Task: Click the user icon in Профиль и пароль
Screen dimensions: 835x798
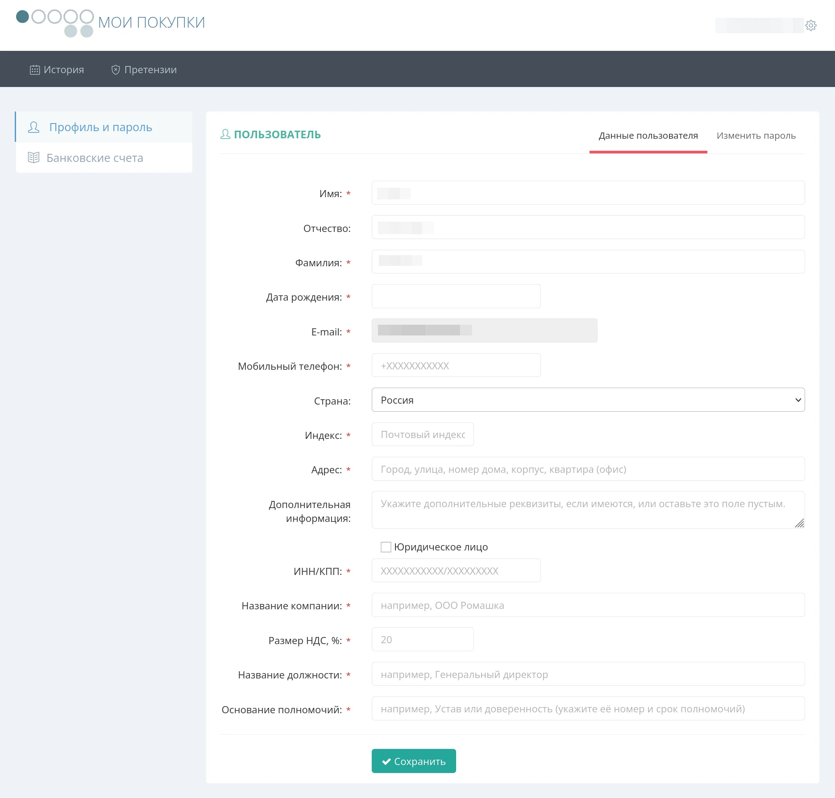Action: click(33, 128)
